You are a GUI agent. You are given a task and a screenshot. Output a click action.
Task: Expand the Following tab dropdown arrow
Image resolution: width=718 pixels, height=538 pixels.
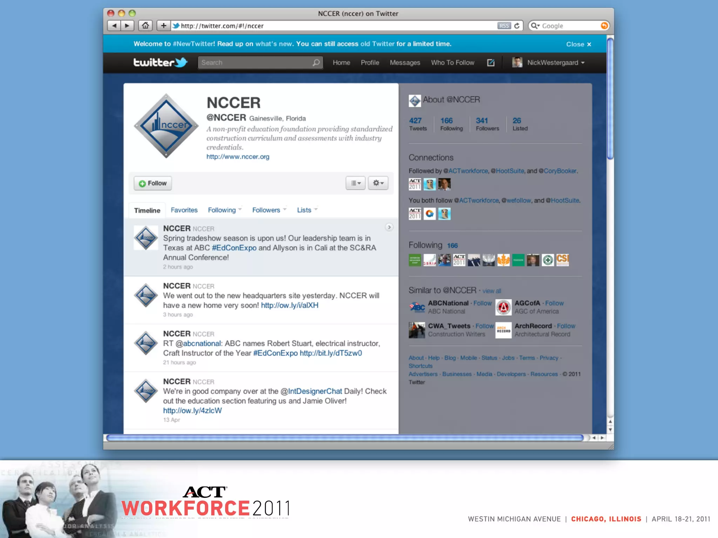point(240,209)
